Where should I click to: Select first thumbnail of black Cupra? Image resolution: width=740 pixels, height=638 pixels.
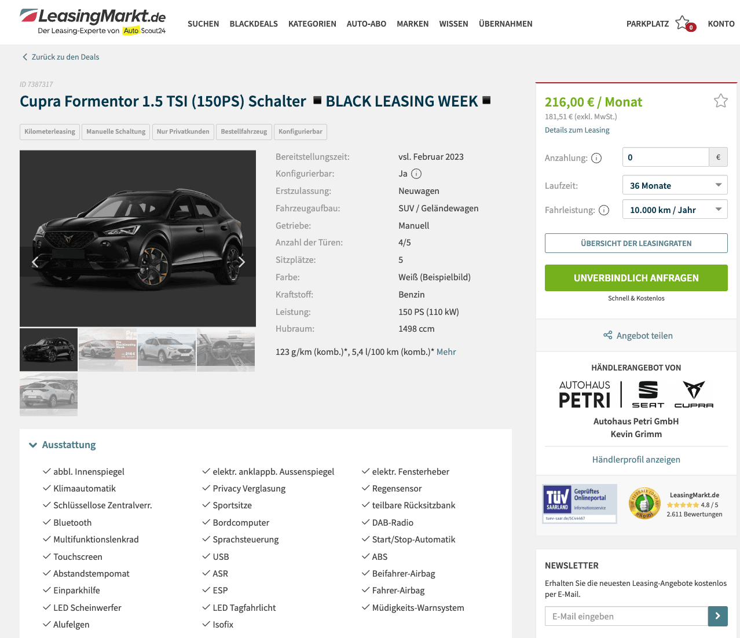49,350
